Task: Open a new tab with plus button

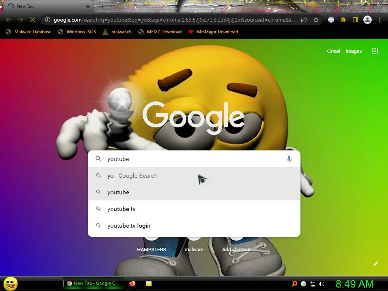Action: 102,7
